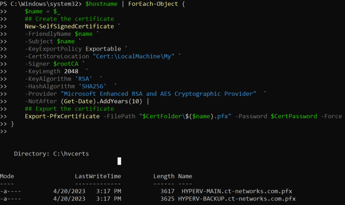Click the $hostname variable on the first line
The width and height of the screenshot is (345, 205).
101,4
